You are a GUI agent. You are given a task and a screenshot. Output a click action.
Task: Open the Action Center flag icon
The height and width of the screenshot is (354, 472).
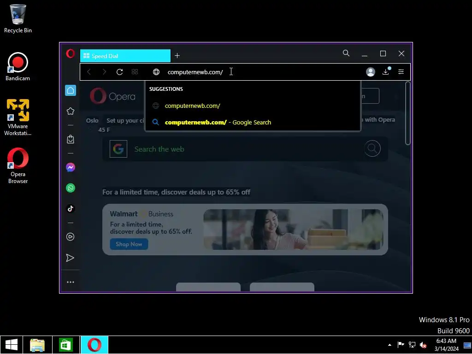[x=401, y=345]
